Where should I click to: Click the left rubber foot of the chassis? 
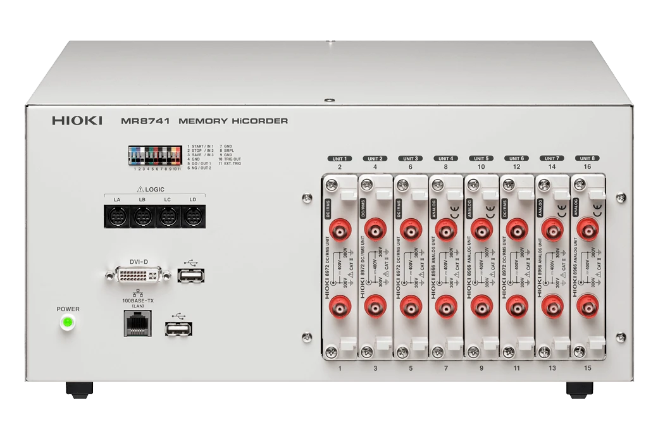pos(80,390)
